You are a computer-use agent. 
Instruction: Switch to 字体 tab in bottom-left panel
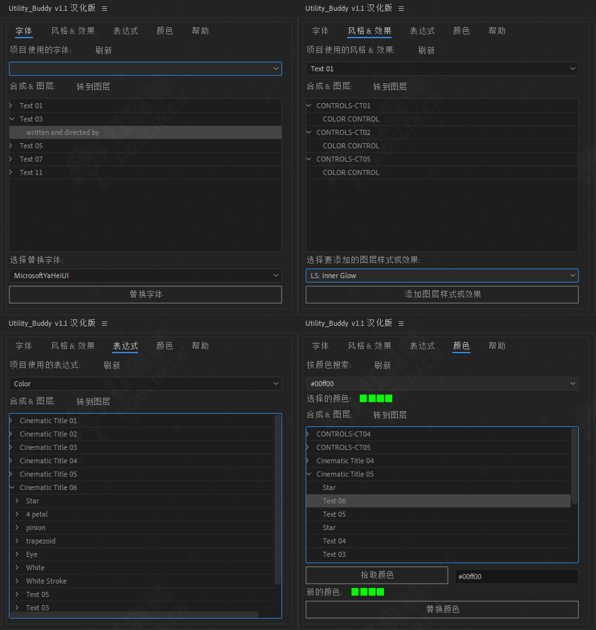point(24,346)
